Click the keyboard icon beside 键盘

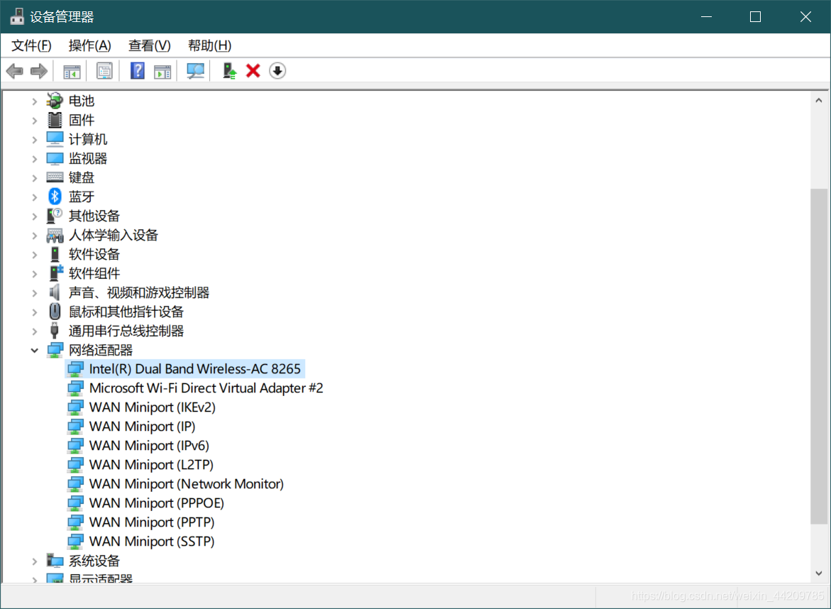[x=55, y=177]
